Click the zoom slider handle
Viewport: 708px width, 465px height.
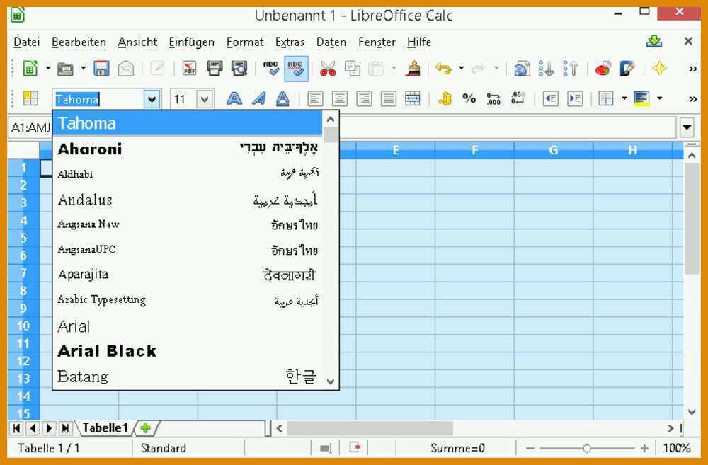586,448
